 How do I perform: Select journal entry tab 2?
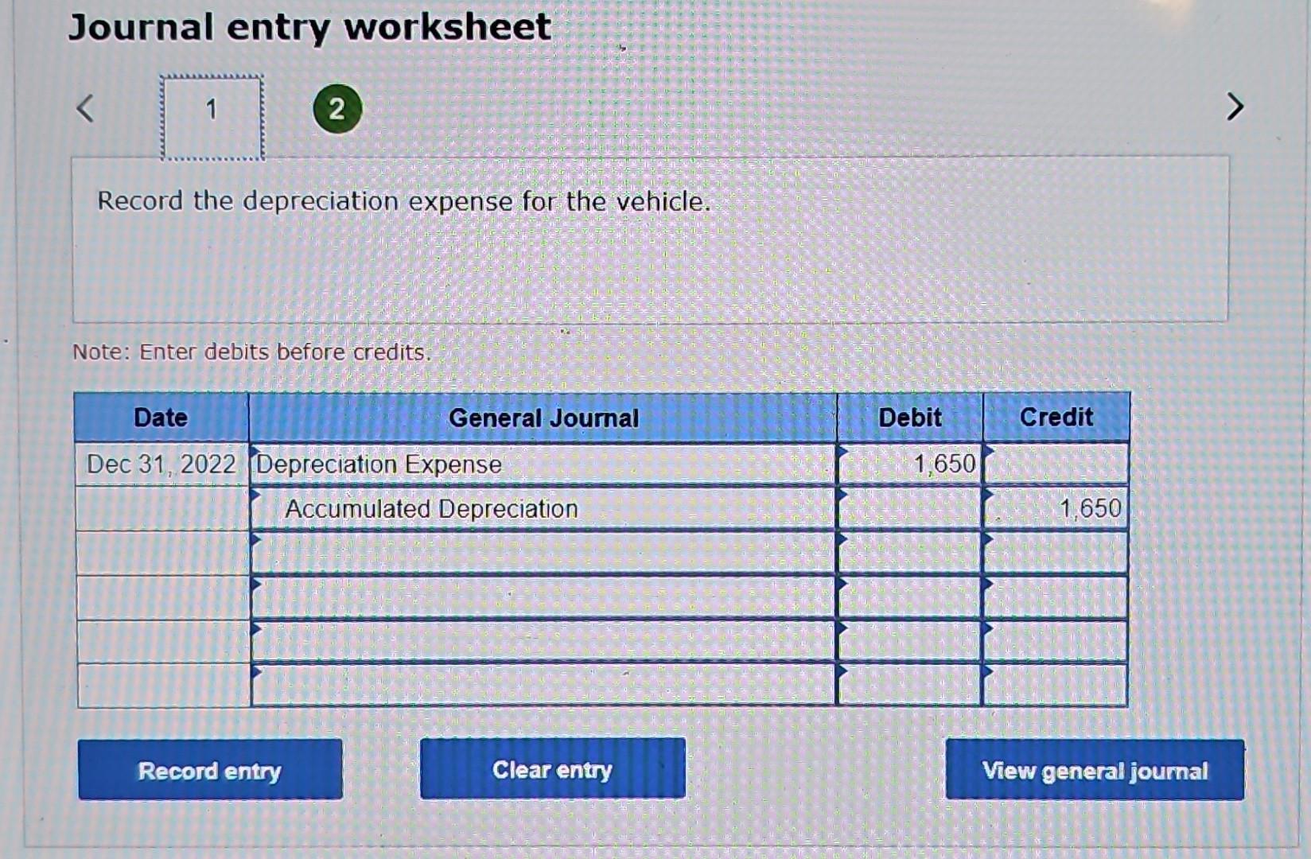(337, 109)
